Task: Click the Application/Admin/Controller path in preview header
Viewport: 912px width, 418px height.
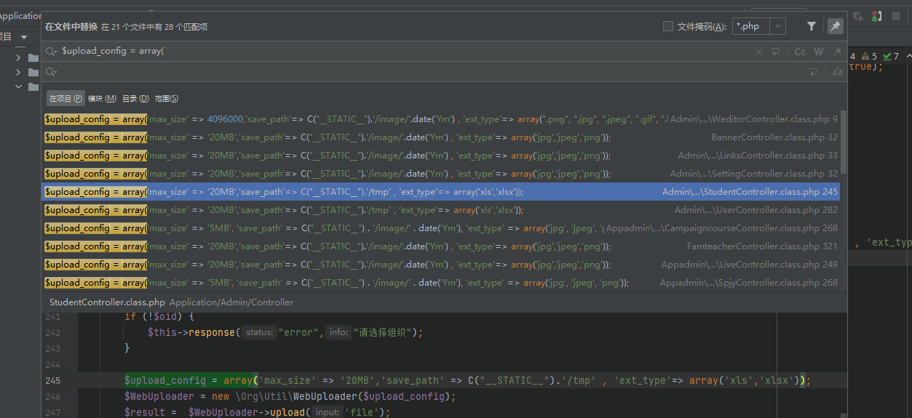Action: [231, 302]
